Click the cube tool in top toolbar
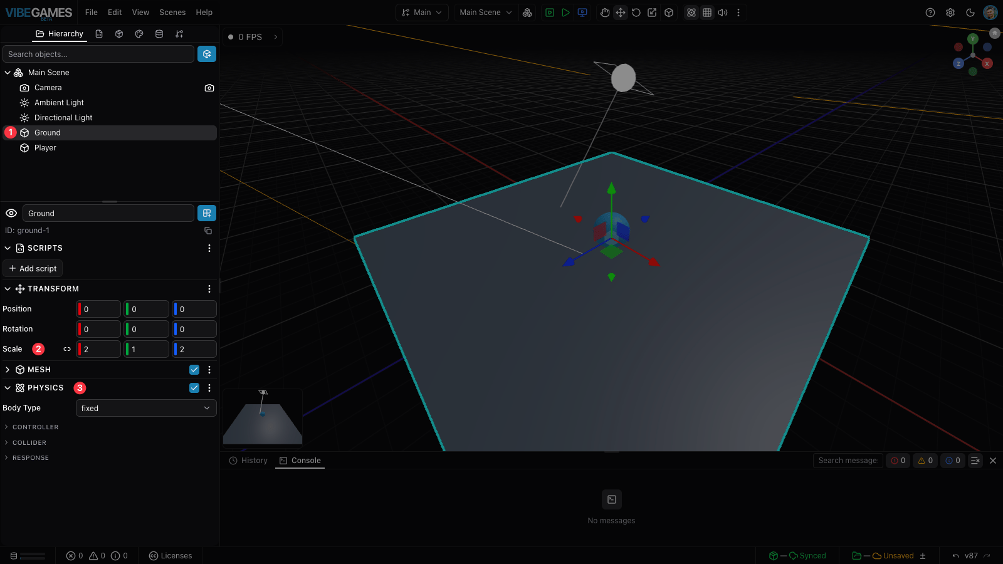 [x=669, y=13]
